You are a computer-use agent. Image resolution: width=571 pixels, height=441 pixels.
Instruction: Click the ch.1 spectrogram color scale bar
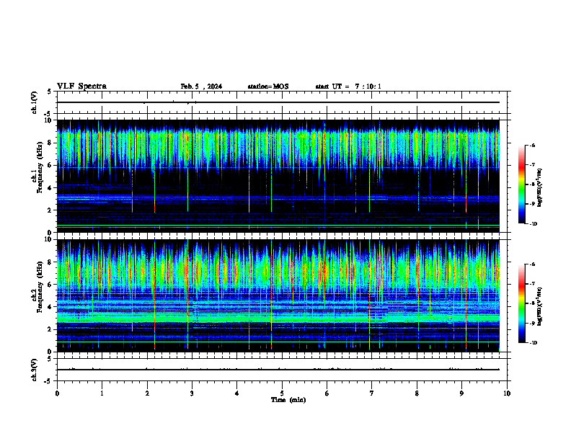tap(522, 184)
